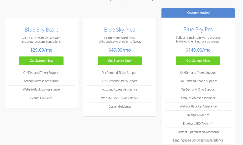Click Design Guidance in Pro plan
This screenshot has height=145, width=243.
click(x=198, y=115)
